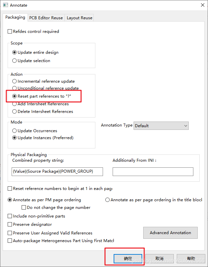The height and width of the screenshot is (267, 208).
Task: Select Add Intersheet References action
Action: tap(14, 104)
